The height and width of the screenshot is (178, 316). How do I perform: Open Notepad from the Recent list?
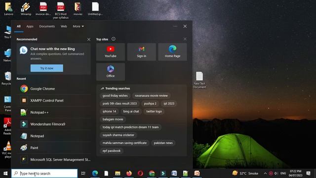54,136
